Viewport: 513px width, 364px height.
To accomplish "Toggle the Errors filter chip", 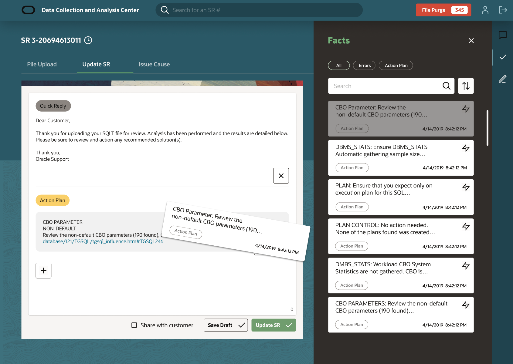I will click(364, 65).
